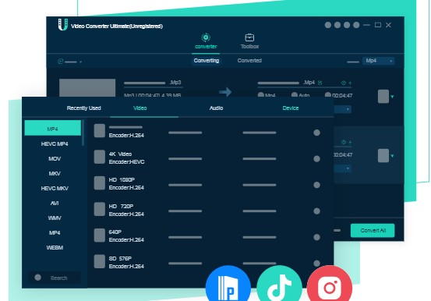This screenshot has height=301, width=431.
Task: Click the SD 576P preset icon
Action: point(100,261)
